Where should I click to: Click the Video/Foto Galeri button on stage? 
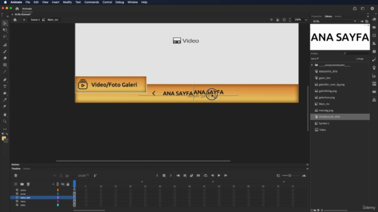(110, 85)
